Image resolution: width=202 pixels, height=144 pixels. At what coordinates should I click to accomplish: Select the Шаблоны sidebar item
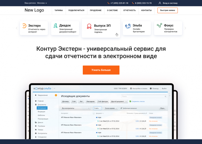click(x=41, y=115)
